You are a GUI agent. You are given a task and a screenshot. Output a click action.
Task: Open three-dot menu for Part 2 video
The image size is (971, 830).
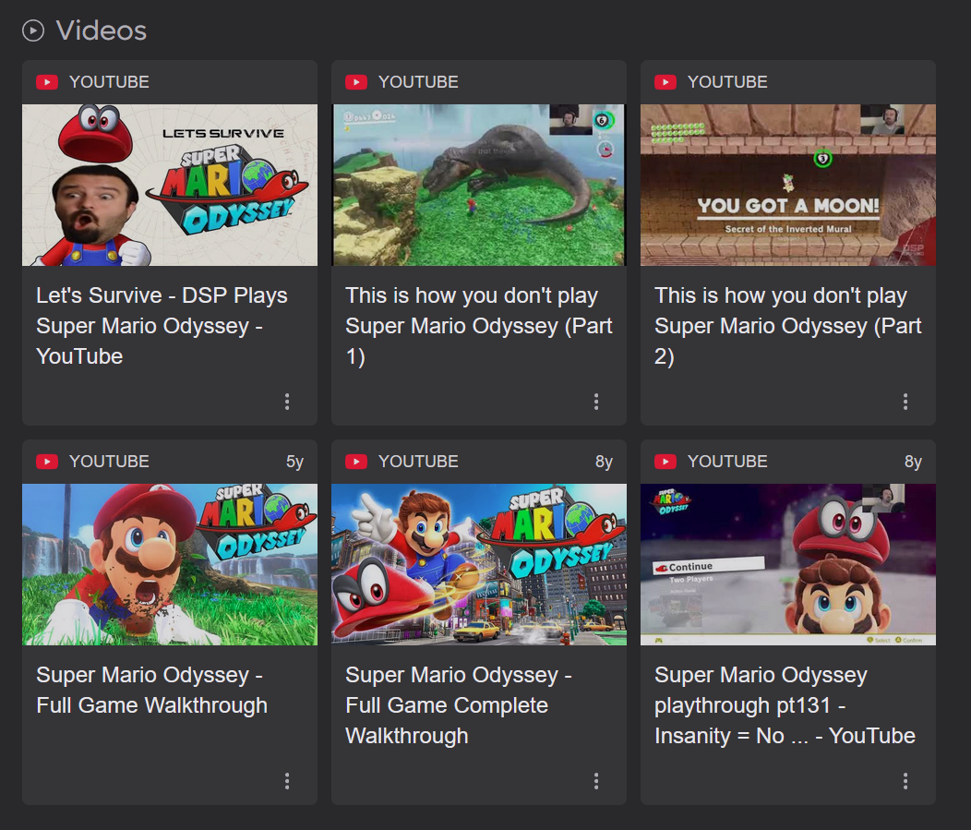pyautogui.click(x=905, y=402)
